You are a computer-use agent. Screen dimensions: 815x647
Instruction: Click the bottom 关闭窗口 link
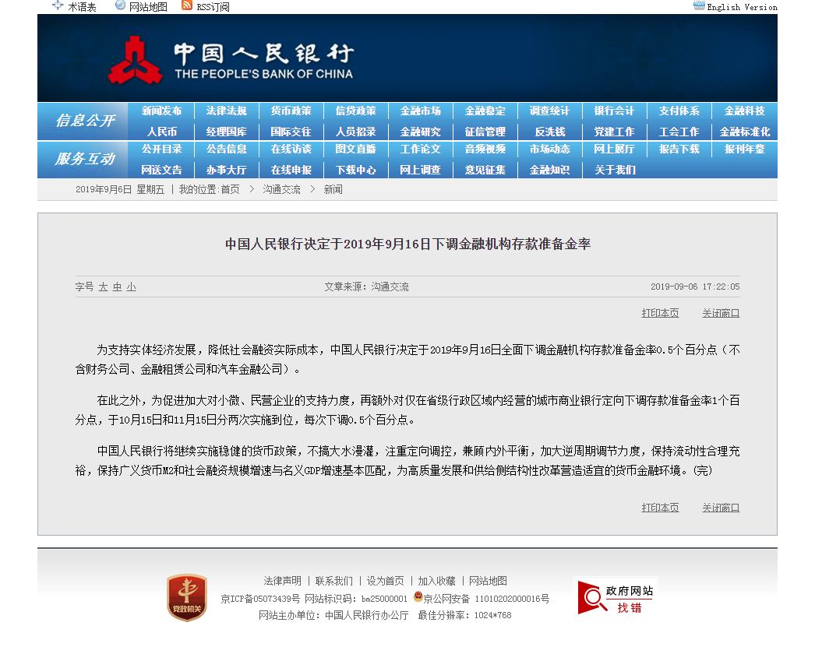pyautogui.click(x=721, y=508)
